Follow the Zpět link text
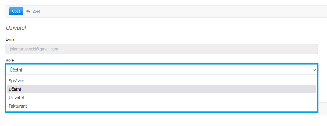 tap(36, 11)
